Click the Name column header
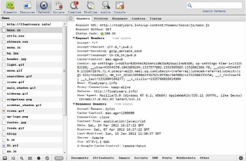246x161 pixels. pyautogui.click(x=34, y=18)
